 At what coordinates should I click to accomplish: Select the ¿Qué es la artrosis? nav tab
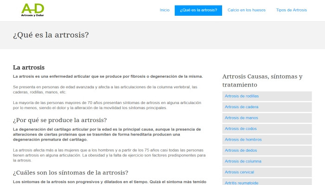pyautogui.click(x=198, y=10)
